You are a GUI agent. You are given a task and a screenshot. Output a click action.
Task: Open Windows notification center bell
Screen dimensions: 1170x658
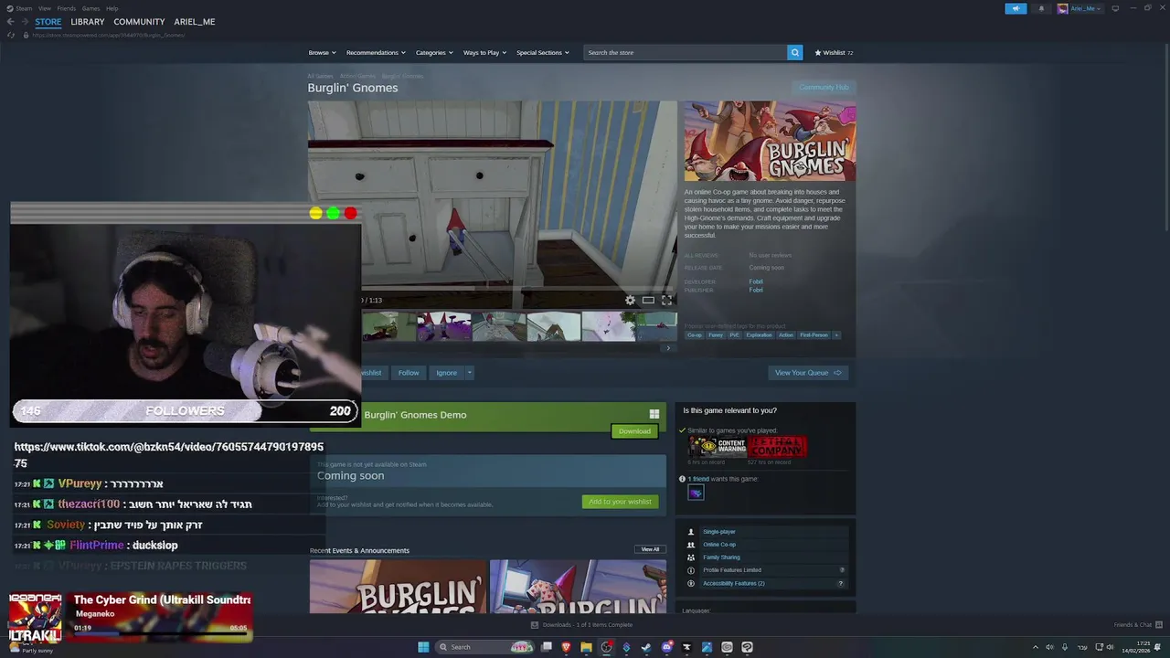[x=1157, y=647]
